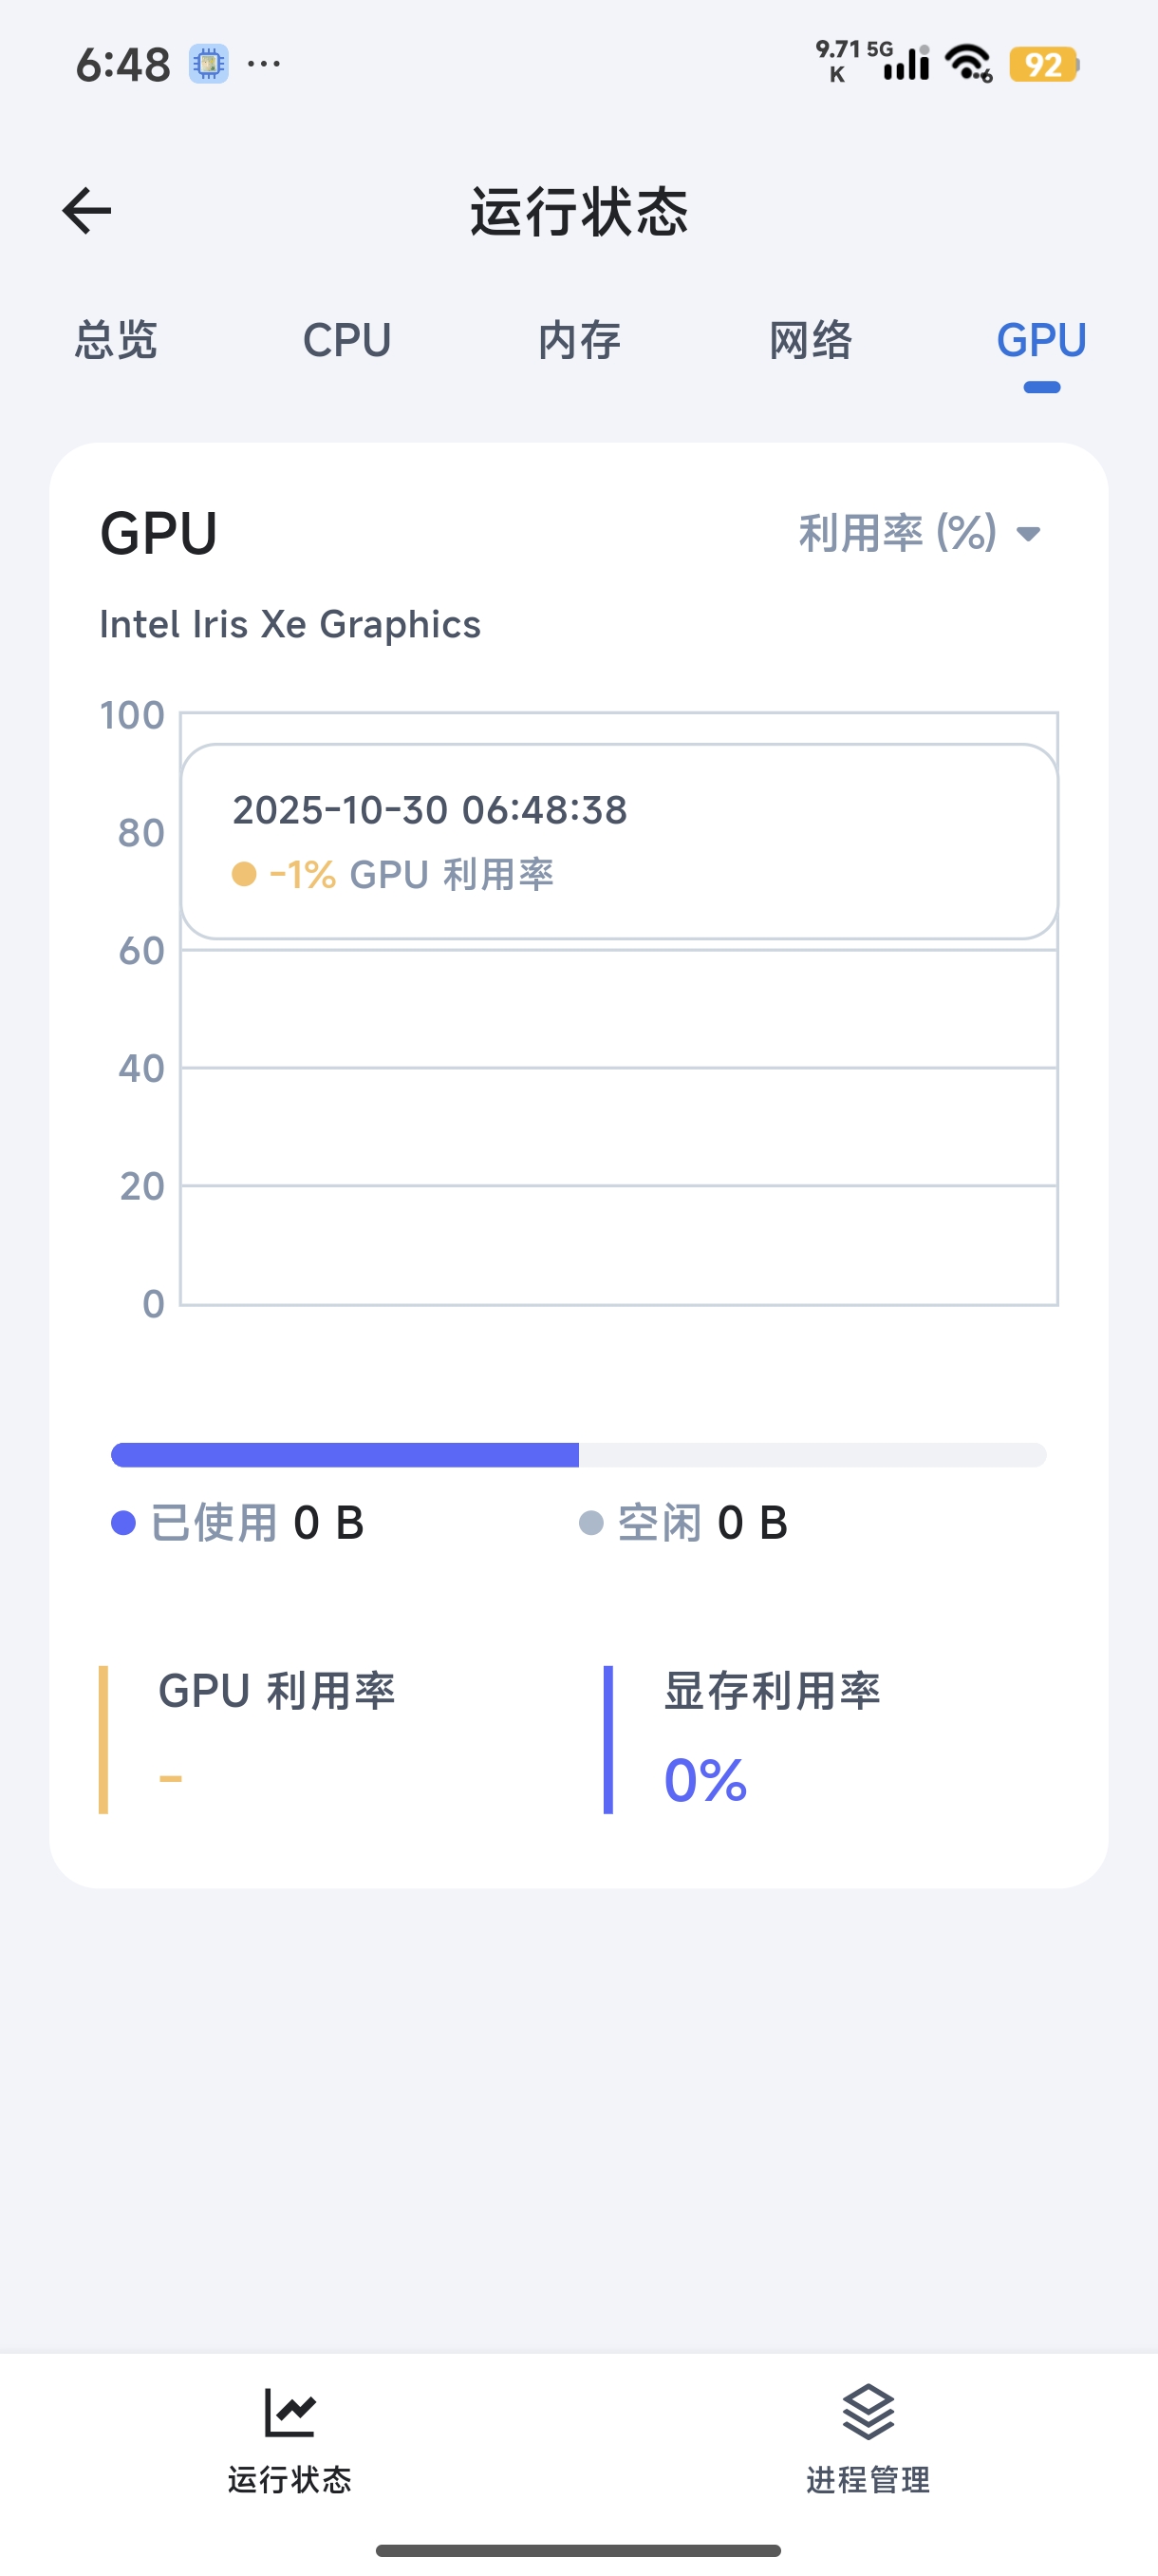The width and height of the screenshot is (1158, 2576).
Task: Open the 内存 tab
Action: 578,341
